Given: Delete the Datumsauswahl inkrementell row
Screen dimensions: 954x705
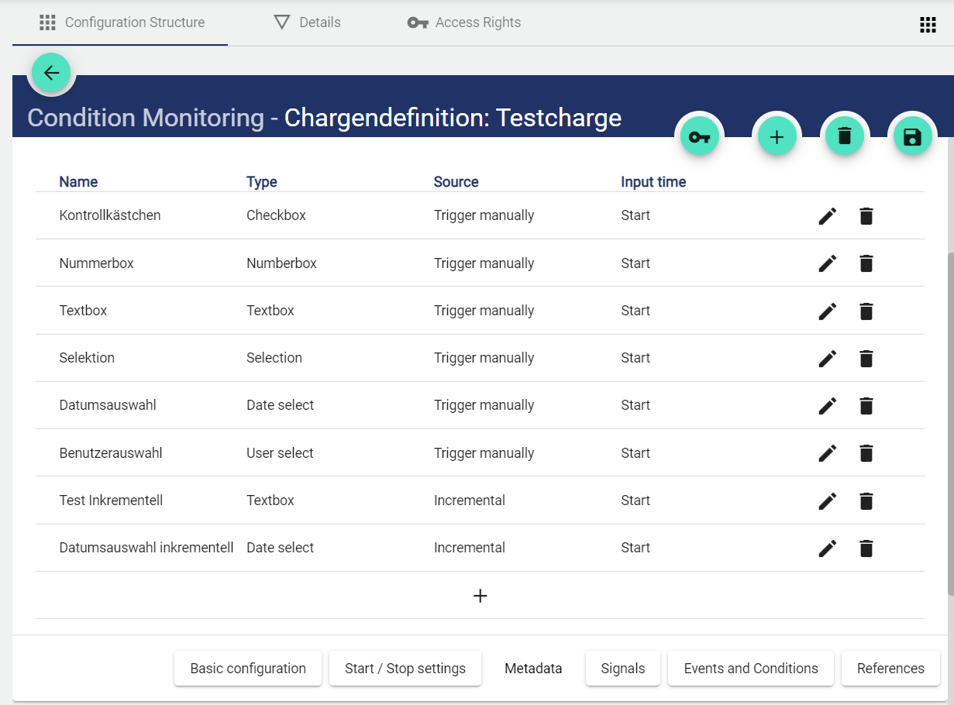Looking at the screenshot, I should click(x=866, y=549).
